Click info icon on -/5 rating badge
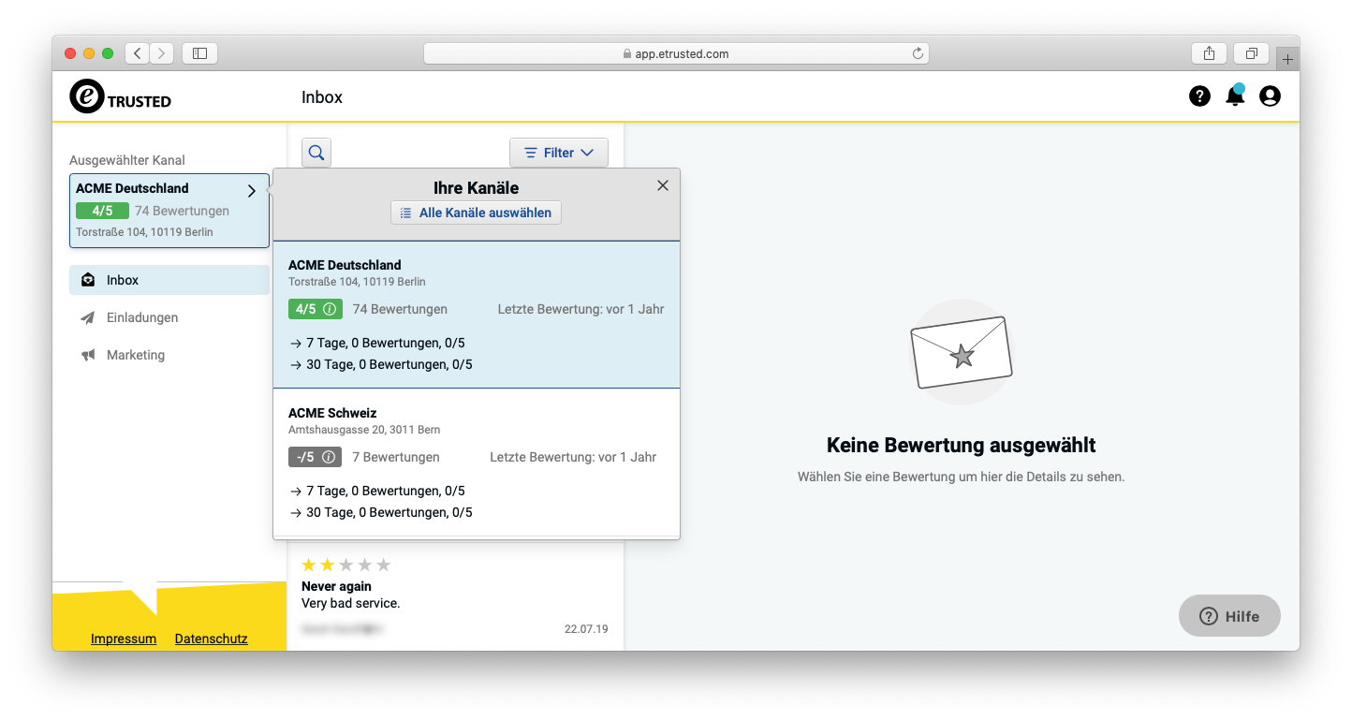 [x=329, y=457]
